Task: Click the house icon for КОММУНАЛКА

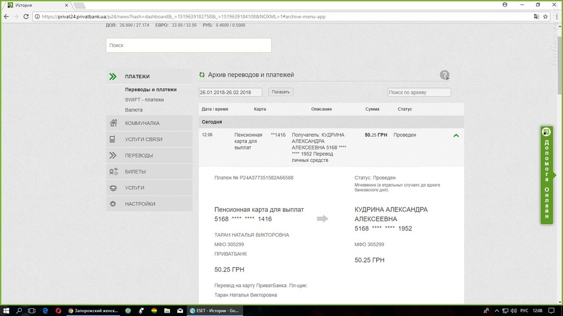Action: tap(113, 123)
